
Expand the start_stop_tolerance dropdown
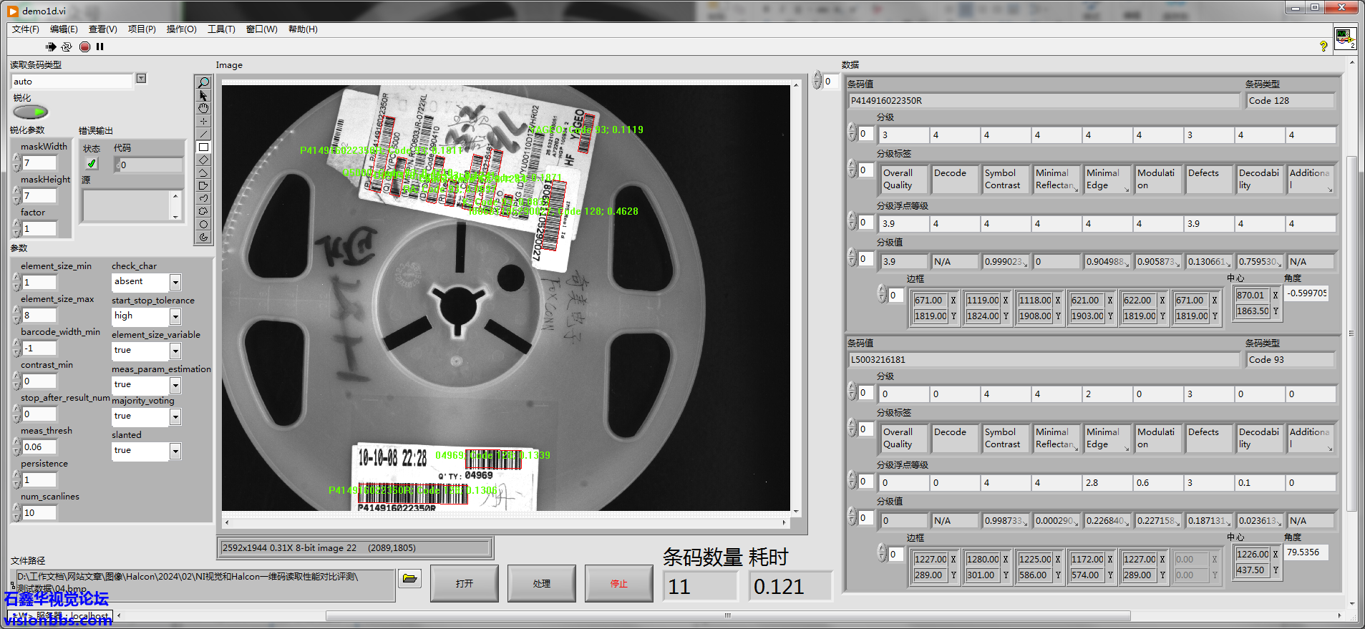(x=175, y=316)
